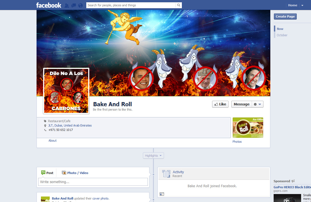Click the search magnifier button
311x202 pixels.
[x=179, y=5]
